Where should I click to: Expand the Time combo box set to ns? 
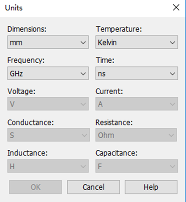[137, 73]
